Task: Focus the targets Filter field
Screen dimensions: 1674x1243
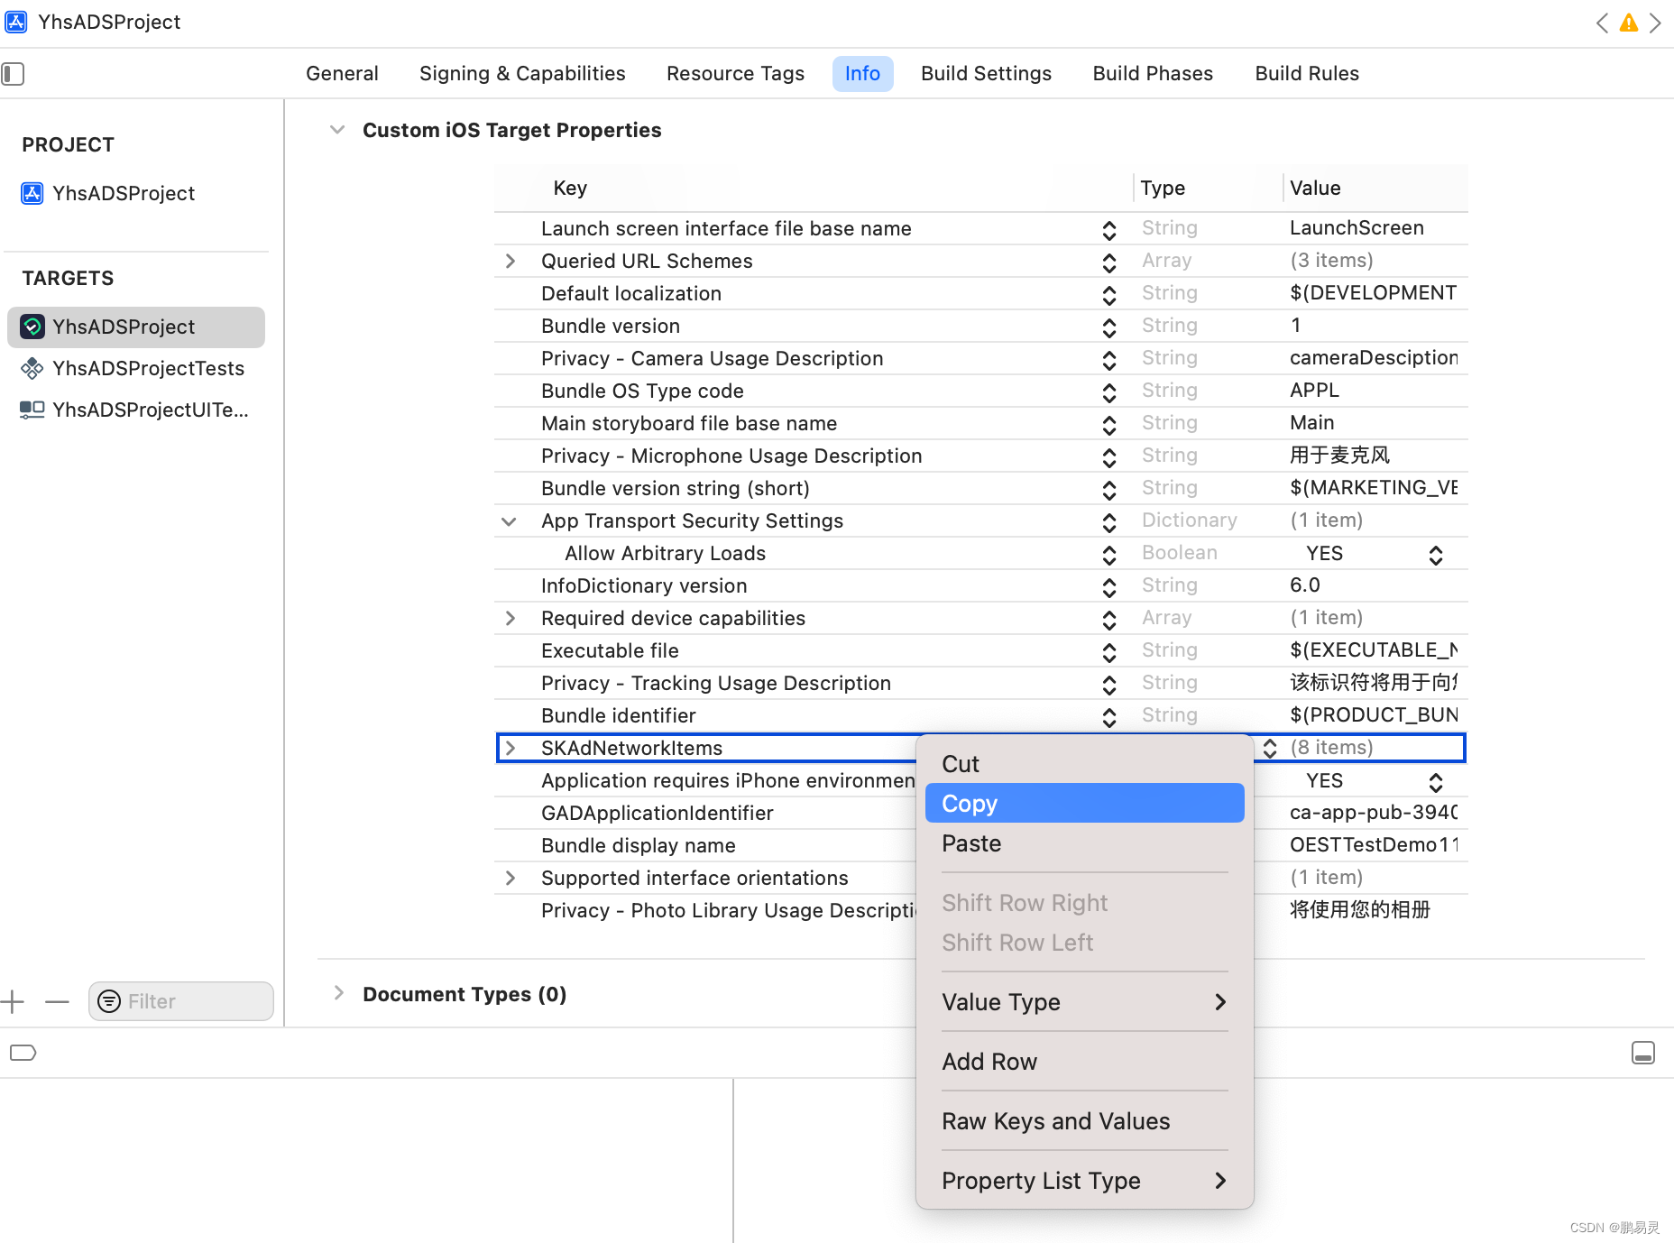Action: click(x=180, y=1001)
